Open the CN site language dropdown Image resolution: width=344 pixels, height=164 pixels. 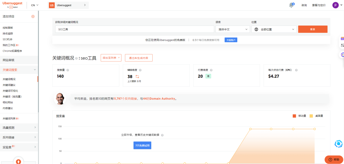point(35,5)
